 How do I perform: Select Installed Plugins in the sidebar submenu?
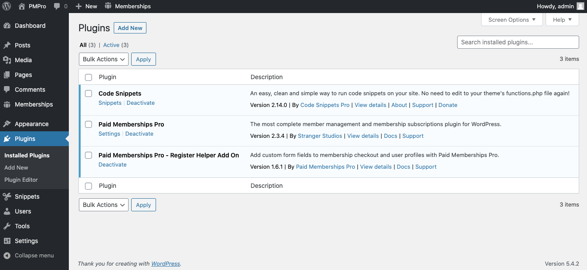coord(27,155)
